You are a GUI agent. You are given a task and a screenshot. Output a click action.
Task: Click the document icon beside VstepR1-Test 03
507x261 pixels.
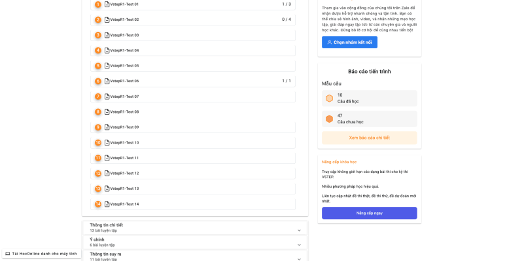pyautogui.click(x=107, y=35)
